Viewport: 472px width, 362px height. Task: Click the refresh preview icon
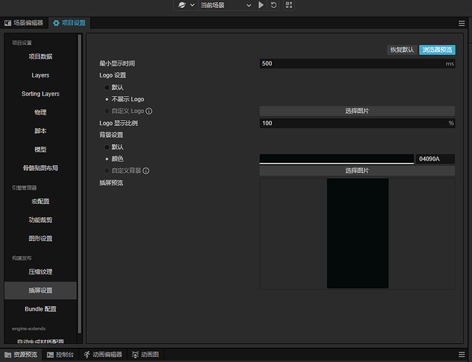(x=274, y=5)
